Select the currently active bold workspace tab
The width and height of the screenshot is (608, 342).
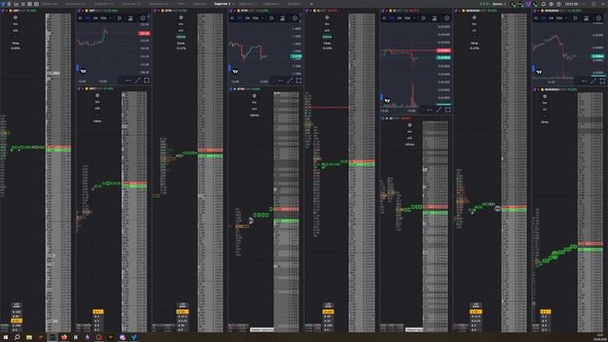(x=222, y=4)
